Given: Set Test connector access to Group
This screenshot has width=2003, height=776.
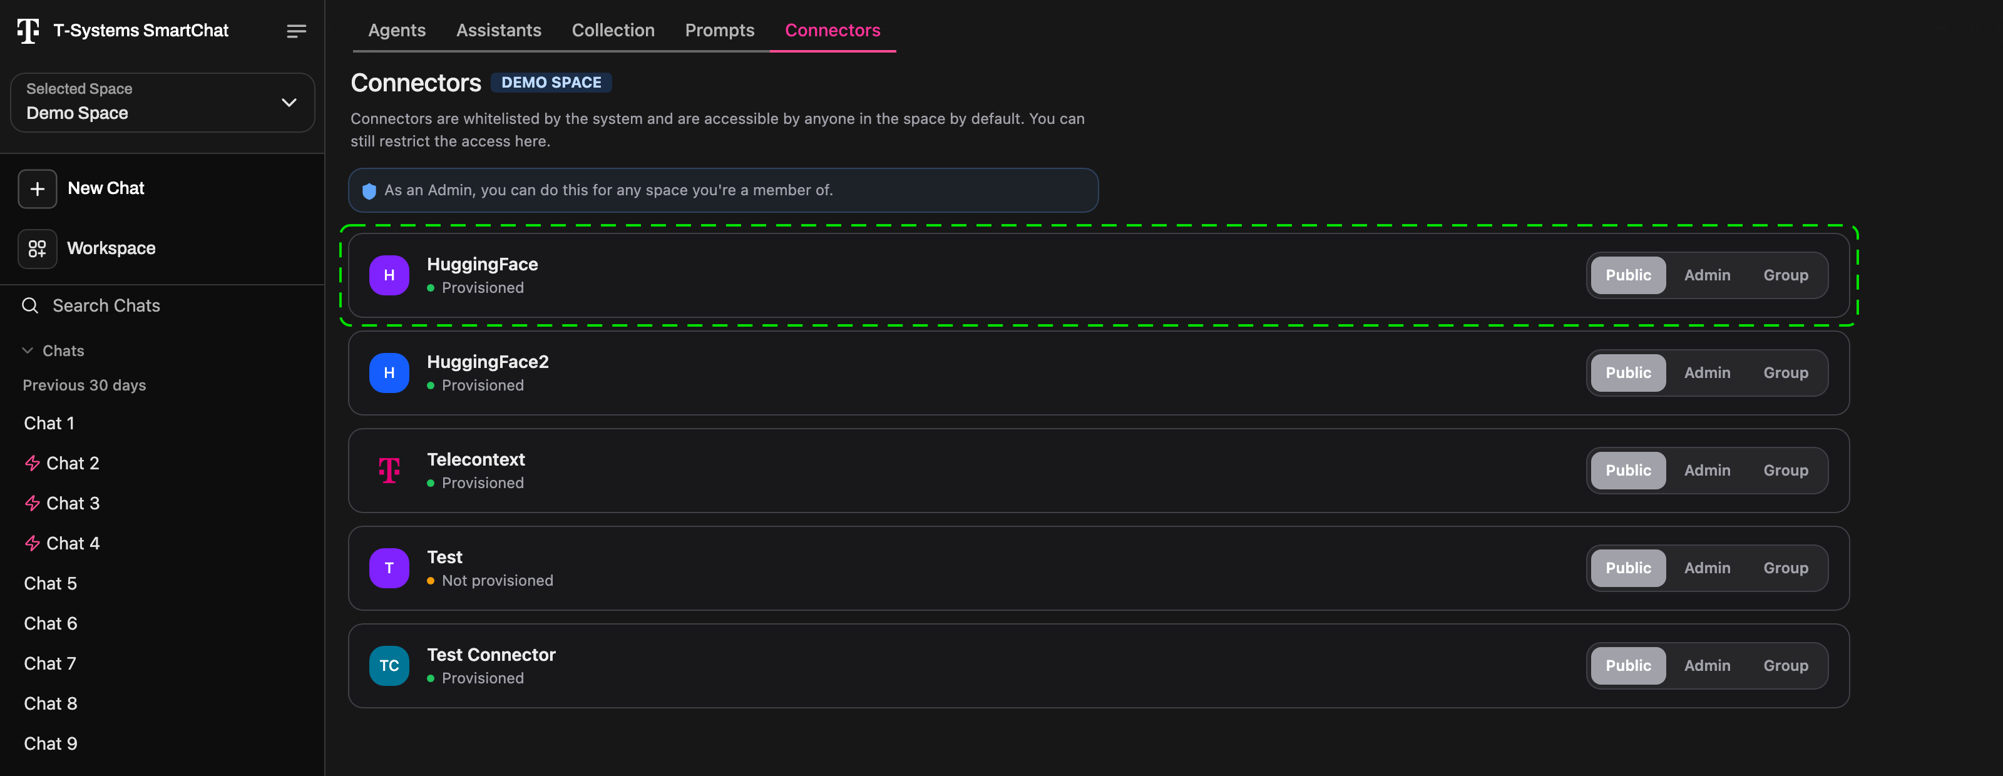Looking at the screenshot, I should (x=1785, y=568).
